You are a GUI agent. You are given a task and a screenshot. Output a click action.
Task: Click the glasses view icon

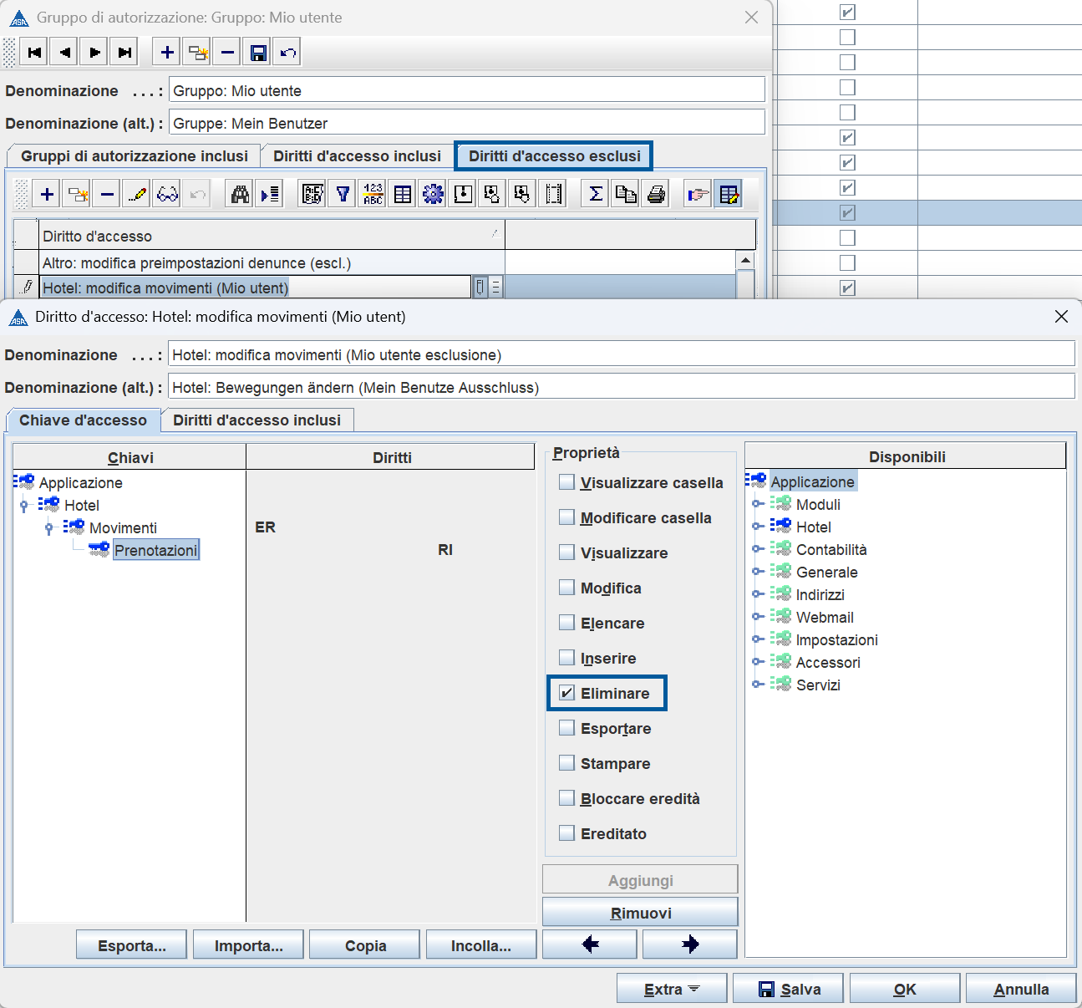(167, 195)
